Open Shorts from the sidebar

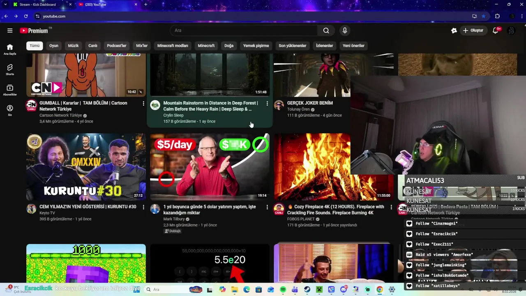click(x=10, y=69)
